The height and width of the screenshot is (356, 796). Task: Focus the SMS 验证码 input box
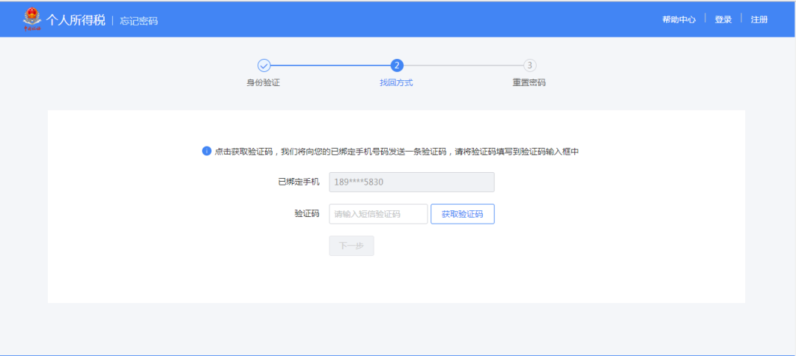[378, 214]
